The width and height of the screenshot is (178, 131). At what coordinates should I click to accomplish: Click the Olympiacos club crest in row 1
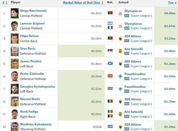click(120, 13)
